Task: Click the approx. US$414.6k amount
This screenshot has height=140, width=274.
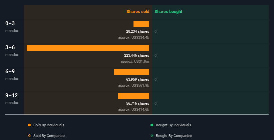Action: 133,110
